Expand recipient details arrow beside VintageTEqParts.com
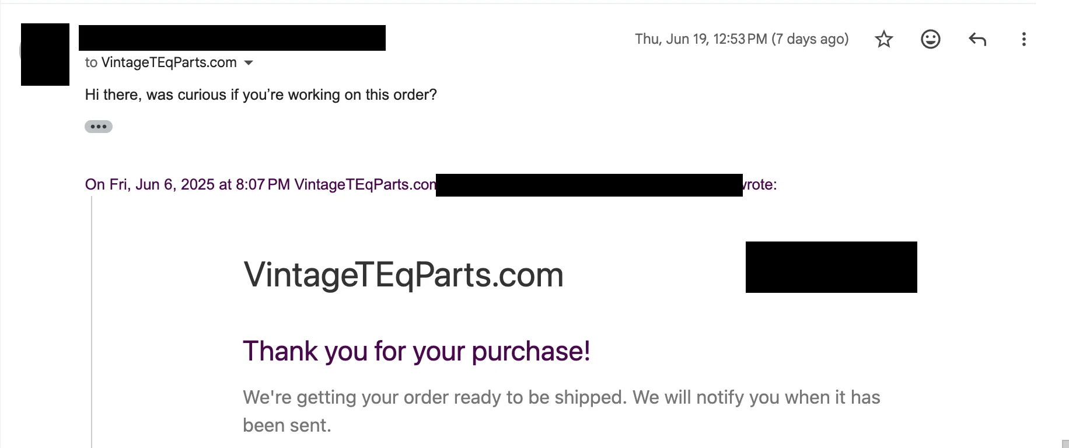This screenshot has width=1069, height=448. (x=249, y=63)
